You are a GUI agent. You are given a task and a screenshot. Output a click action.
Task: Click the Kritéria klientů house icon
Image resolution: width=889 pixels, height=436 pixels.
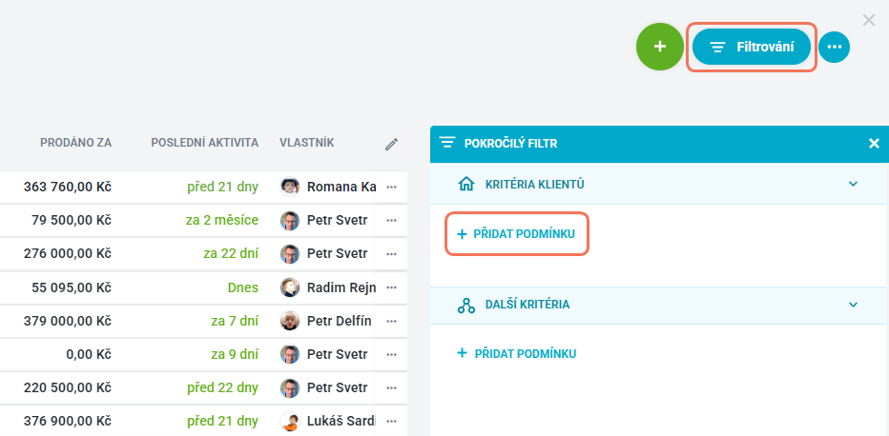click(465, 184)
